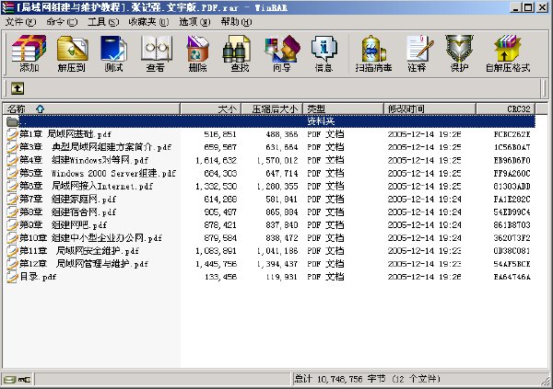Click size value 1,445,756
Screen dimensions: 553x389
click(217, 264)
